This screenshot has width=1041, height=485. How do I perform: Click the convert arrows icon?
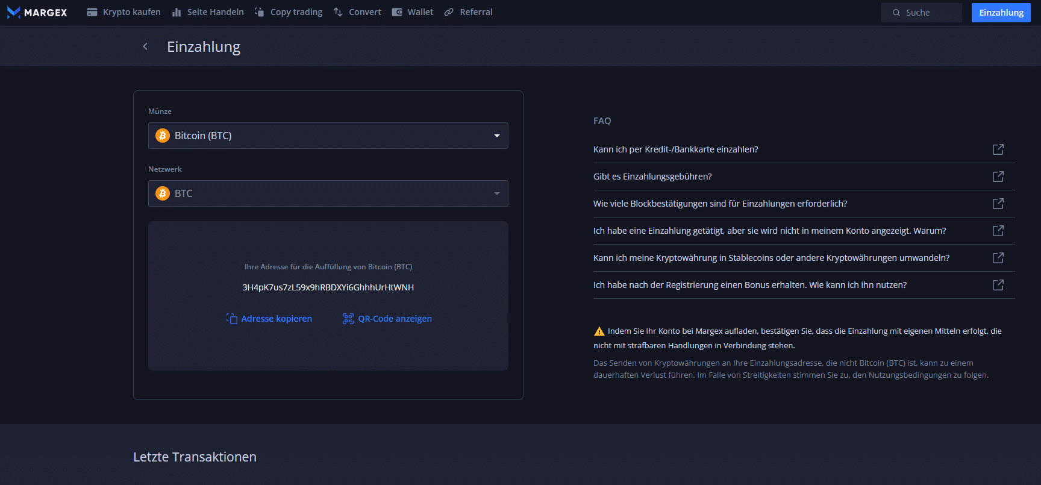coord(338,12)
